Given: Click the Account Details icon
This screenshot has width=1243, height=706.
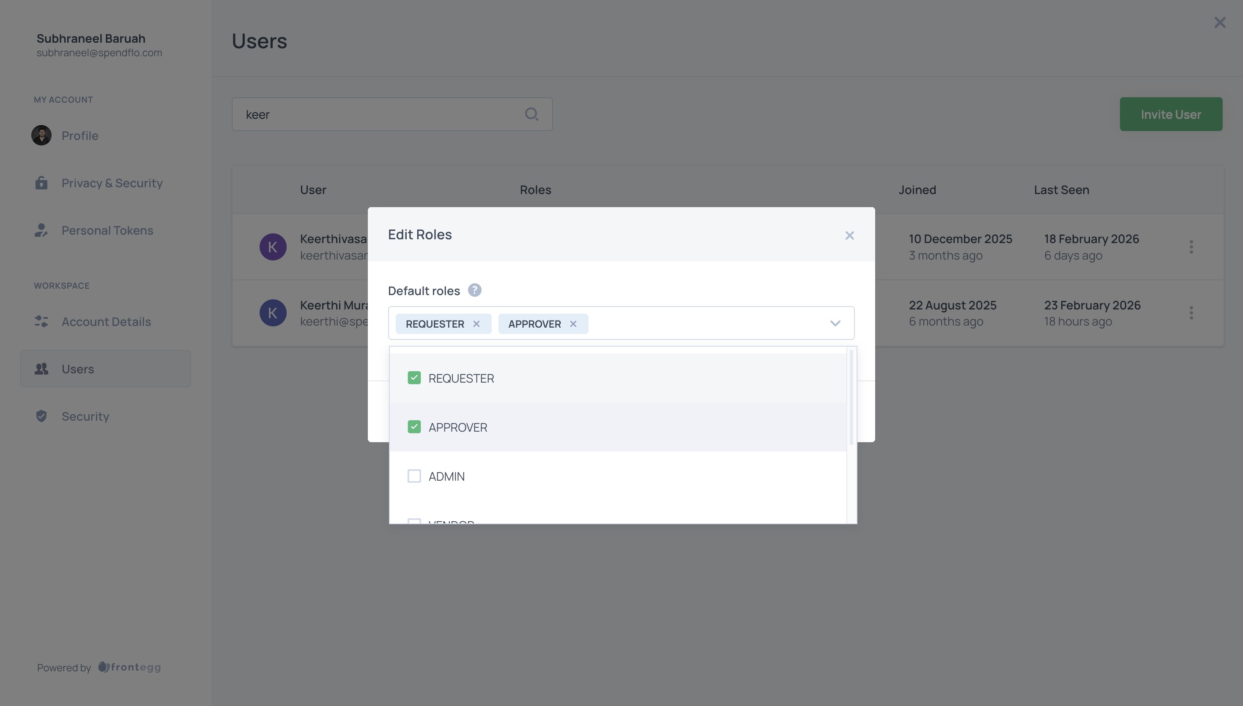Looking at the screenshot, I should click(x=41, y=321).
